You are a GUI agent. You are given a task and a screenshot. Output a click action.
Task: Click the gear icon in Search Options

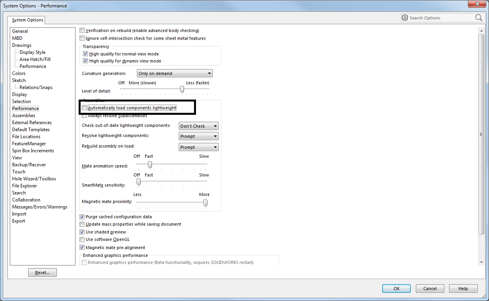point(405,18)
